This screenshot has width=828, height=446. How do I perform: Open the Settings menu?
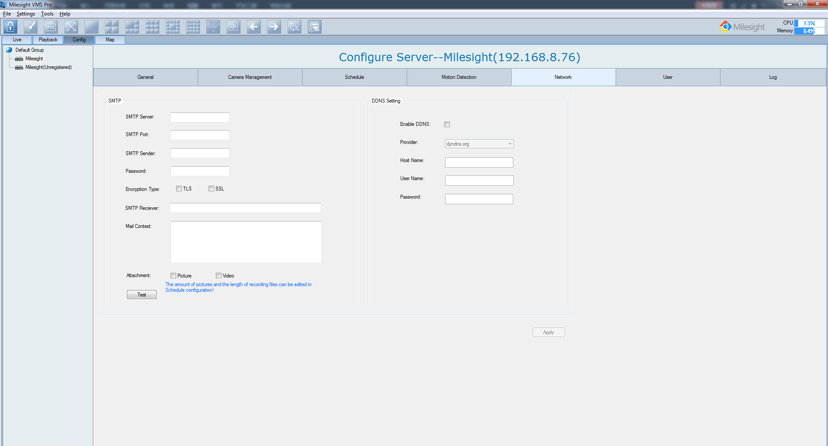tap(26, 14)
